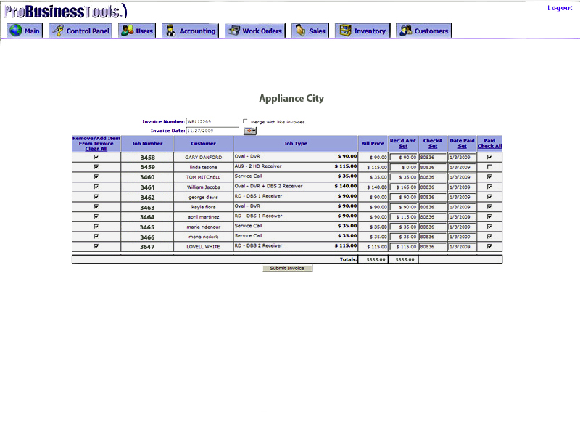The height and width of the screenshot is (427, 580).
Task: Edit Rec'd Amt field for job 3459
Action: pos(404,168)
